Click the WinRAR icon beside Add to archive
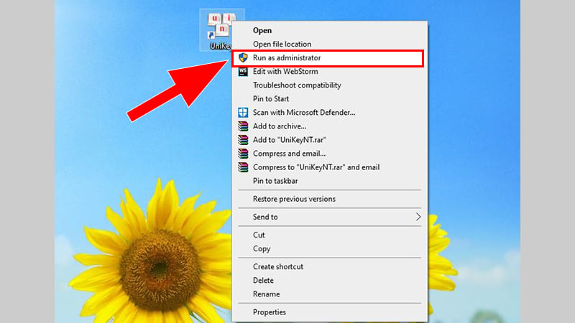575x323 pixels. coord(243,126)
